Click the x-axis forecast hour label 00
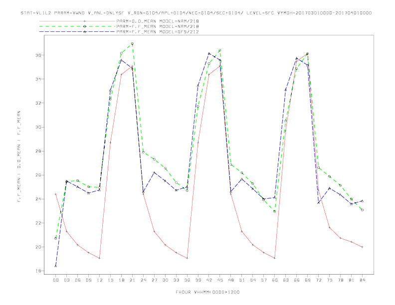The width and height of the screenshot is (395, 305). (x=56, y=280)
